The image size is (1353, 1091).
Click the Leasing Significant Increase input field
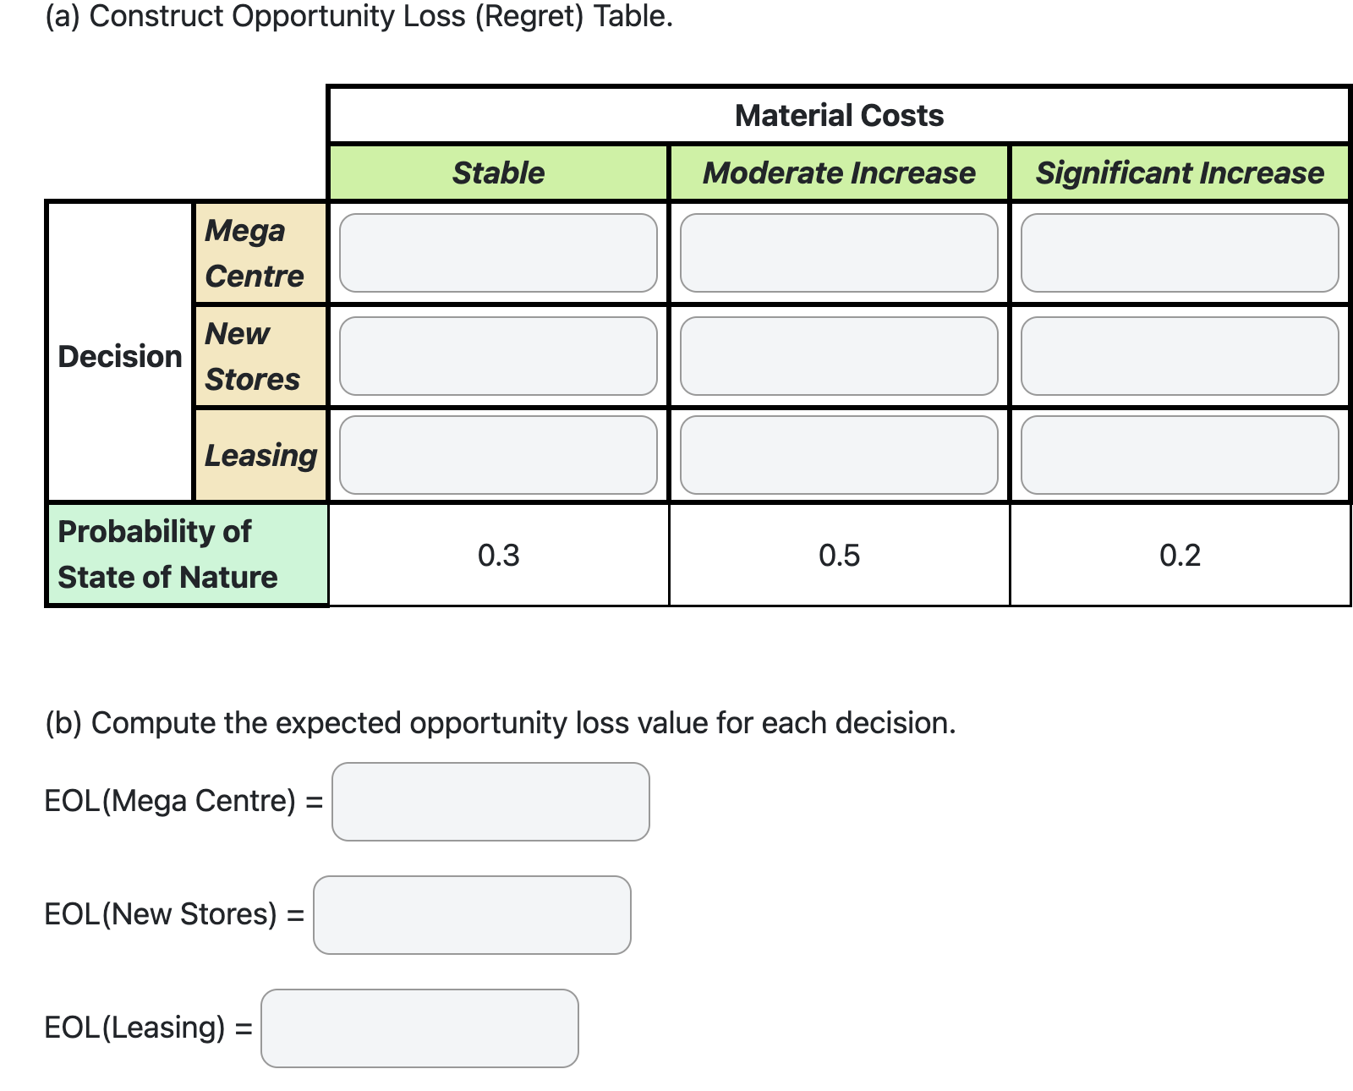pyautogui.click(x=1180, y=455)
